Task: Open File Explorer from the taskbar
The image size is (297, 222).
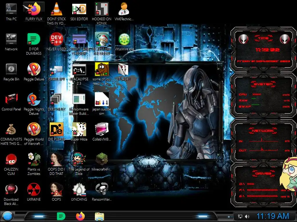Action: (x=99, y=217)
